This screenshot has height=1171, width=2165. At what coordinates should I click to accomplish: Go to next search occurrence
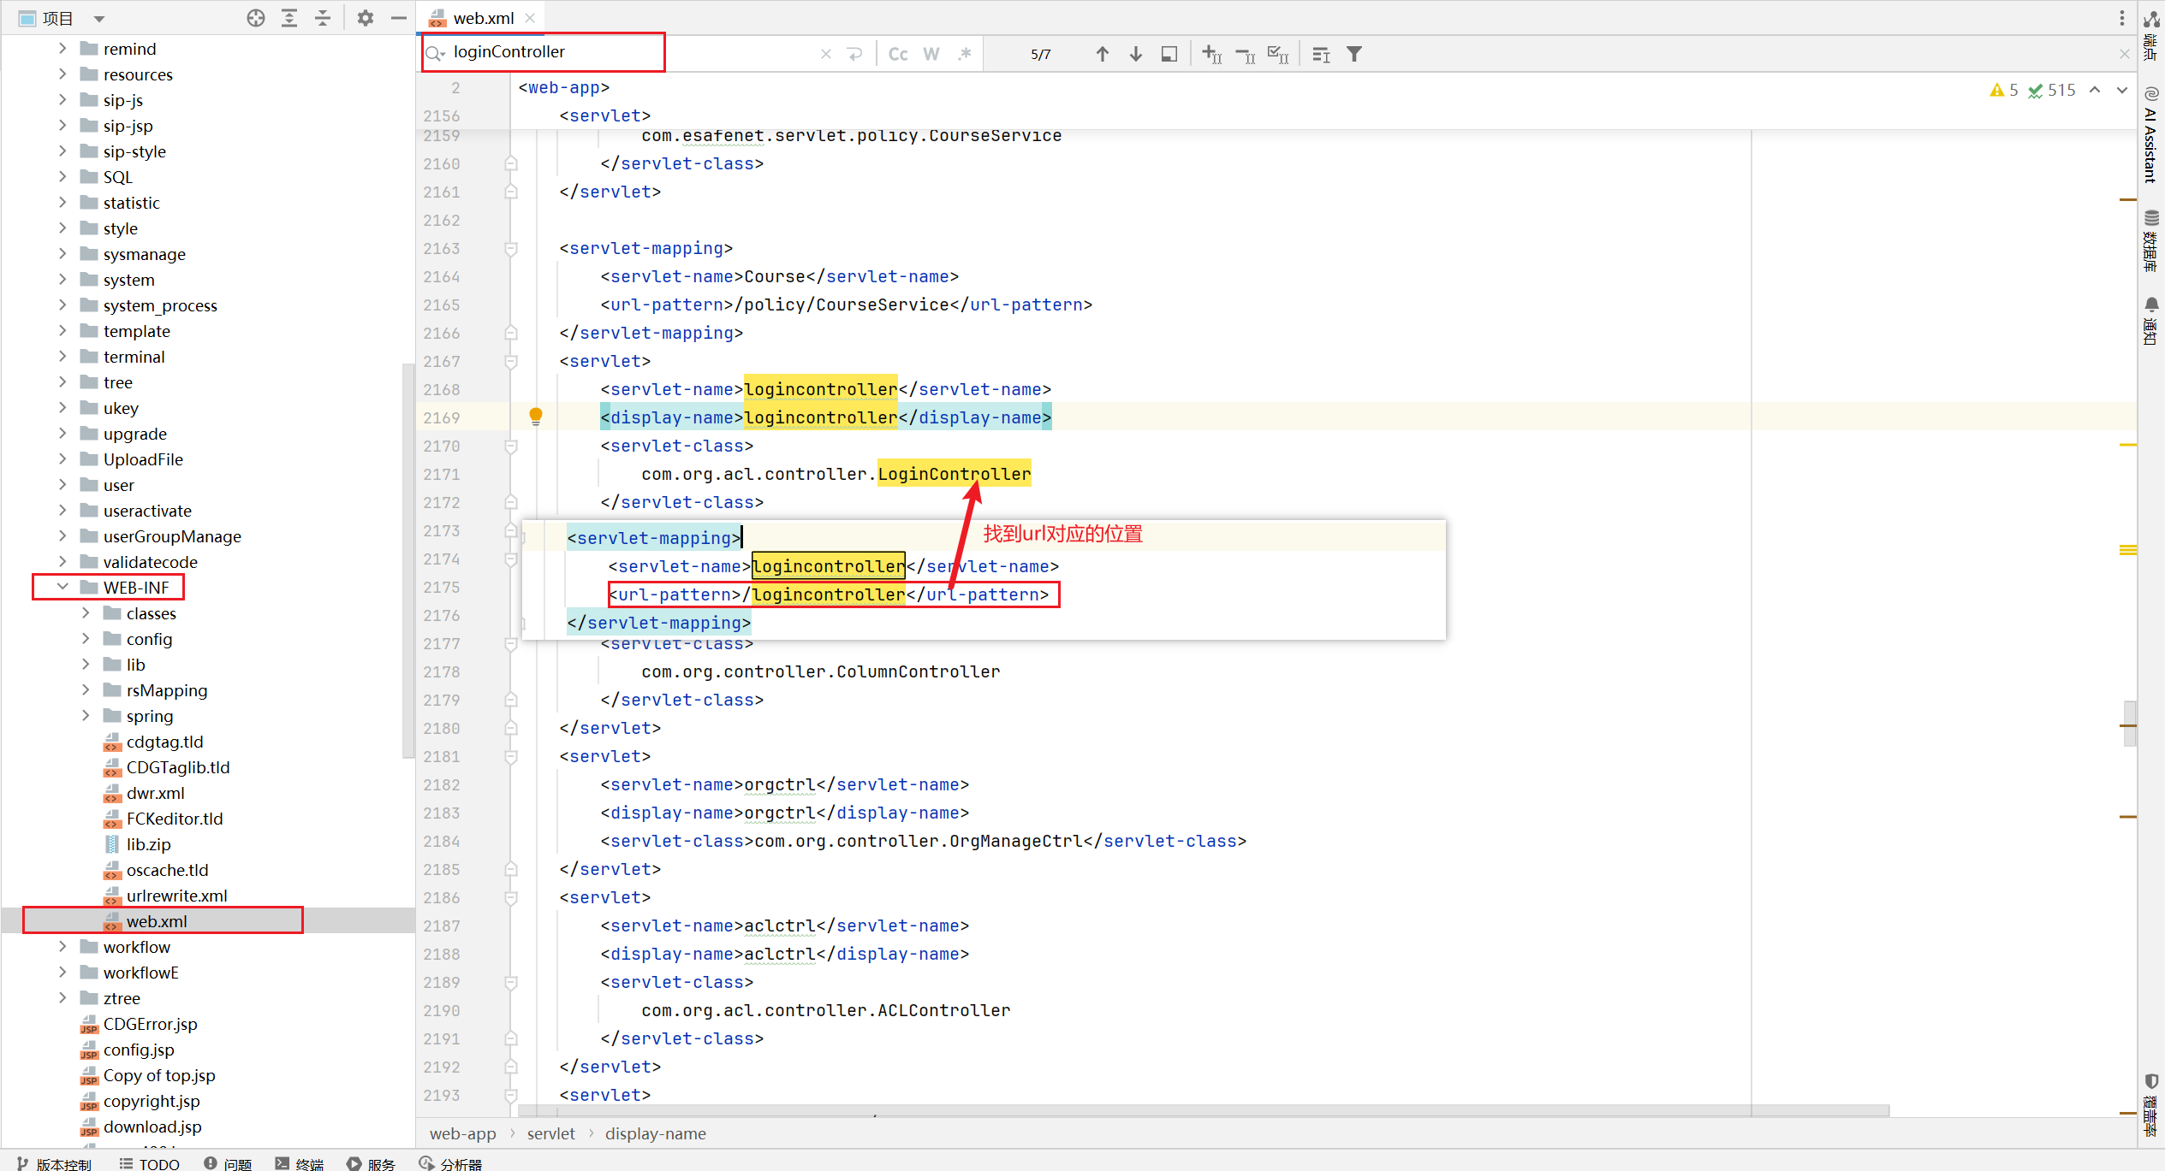(x=1136, y=54)
